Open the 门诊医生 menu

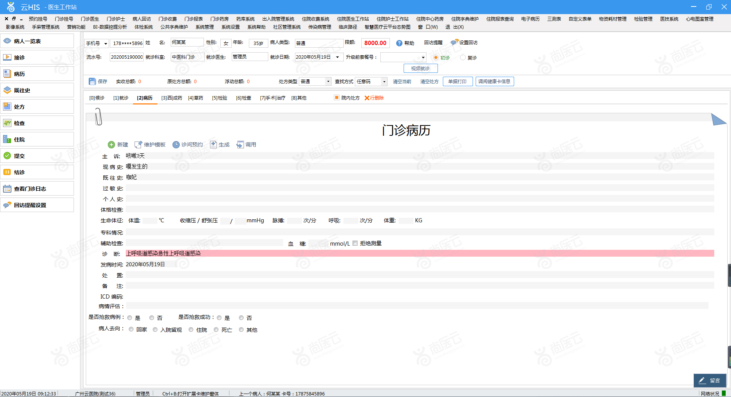(90, 19)
